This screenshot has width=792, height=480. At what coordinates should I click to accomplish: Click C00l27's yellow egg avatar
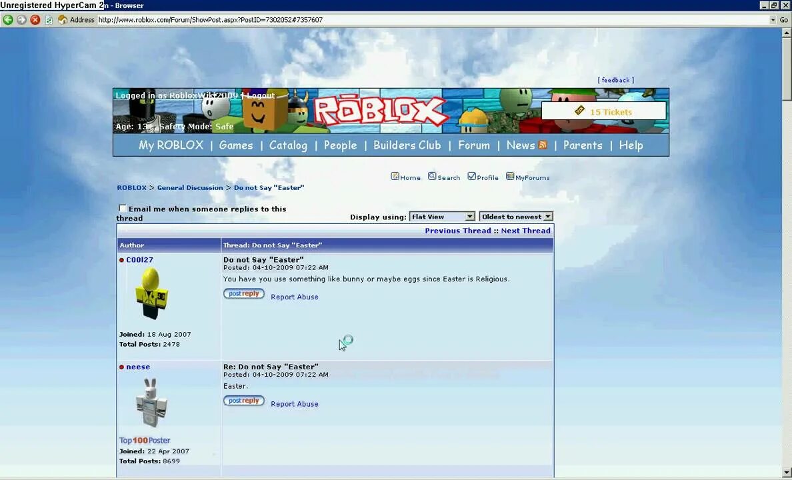[x=151, y=293]
